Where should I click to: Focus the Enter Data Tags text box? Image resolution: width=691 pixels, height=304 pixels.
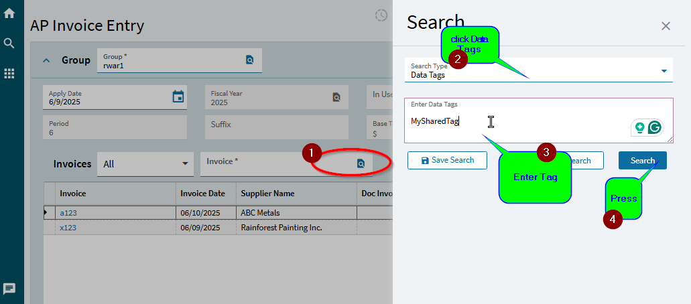538,121
